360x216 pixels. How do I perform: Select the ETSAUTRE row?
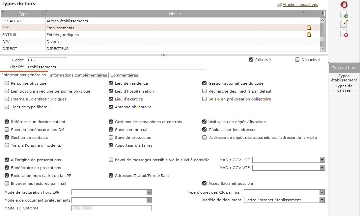coord(160,21)
